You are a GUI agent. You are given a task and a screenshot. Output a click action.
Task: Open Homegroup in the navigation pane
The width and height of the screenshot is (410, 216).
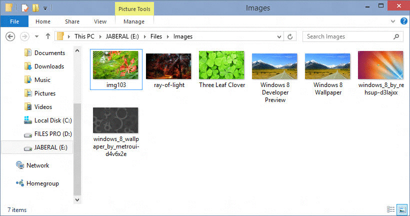tap(42, 183)
